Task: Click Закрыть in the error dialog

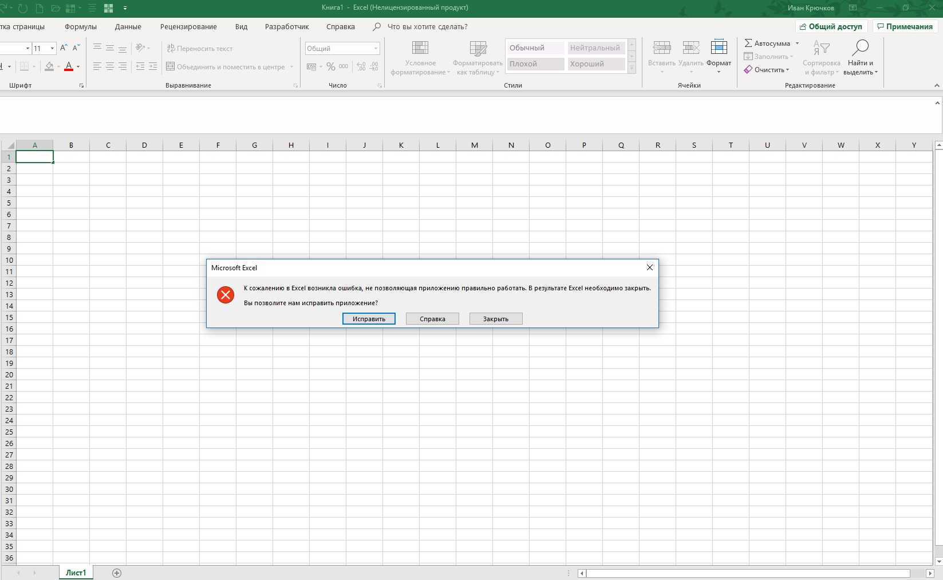Action: click(496, 319)
